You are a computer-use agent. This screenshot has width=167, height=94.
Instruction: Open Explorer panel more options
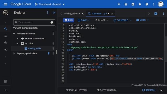47,13
